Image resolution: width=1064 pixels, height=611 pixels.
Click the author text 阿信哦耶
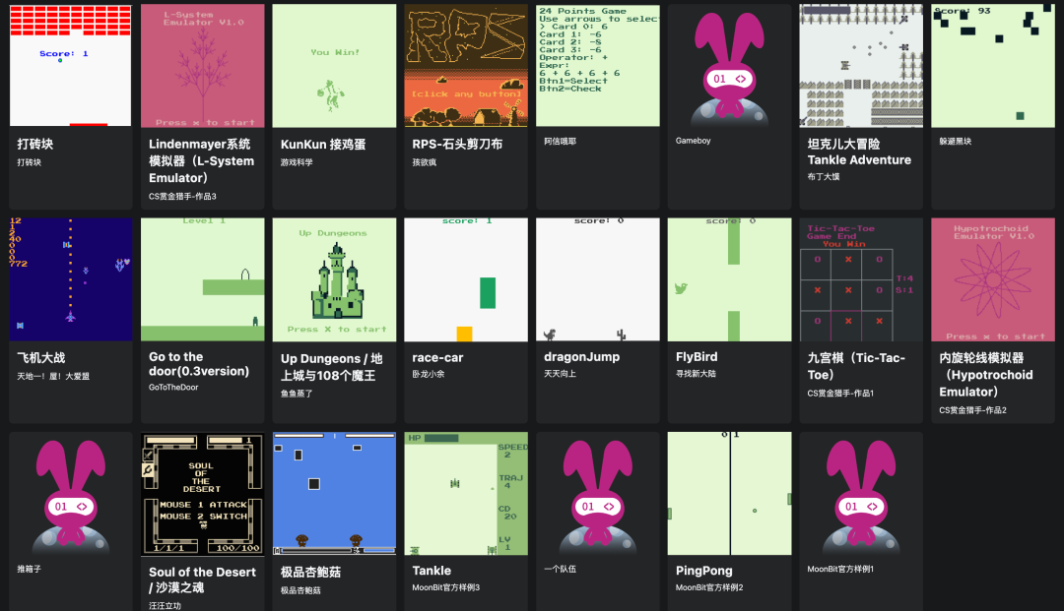click(x=560, y=142)
